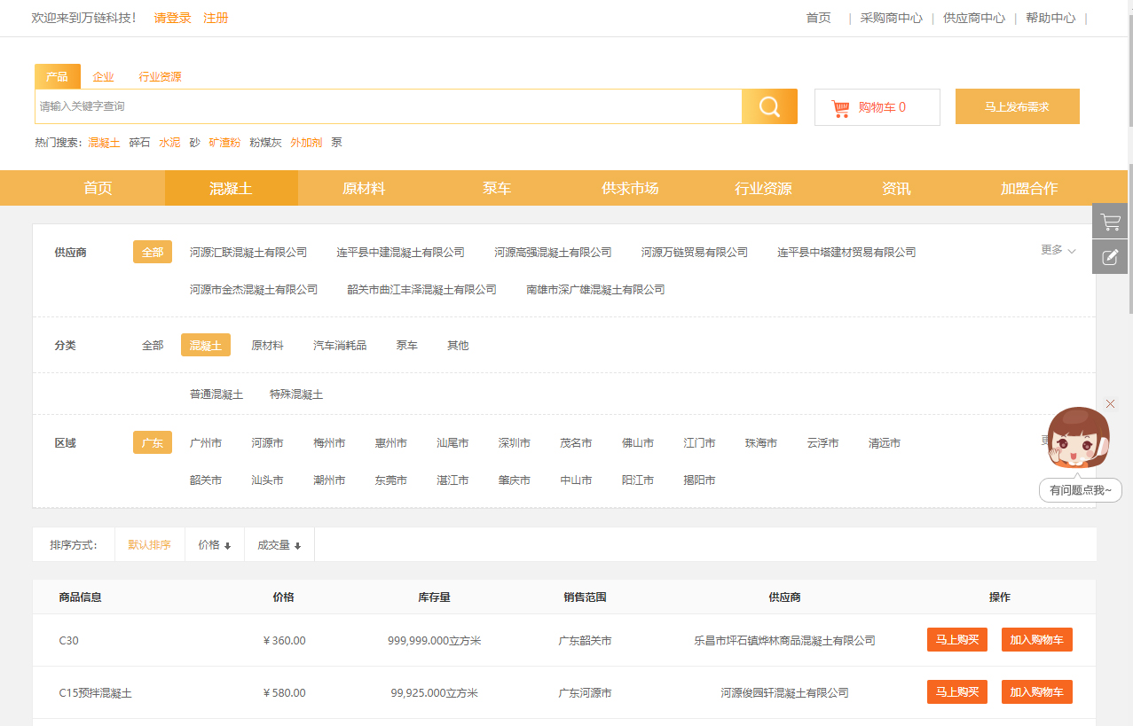Image resolution: width=1133 pixels, height=726 pixels.
Task: Open the floating cart icon on right sidebar
Action: tap(1110, 222)
